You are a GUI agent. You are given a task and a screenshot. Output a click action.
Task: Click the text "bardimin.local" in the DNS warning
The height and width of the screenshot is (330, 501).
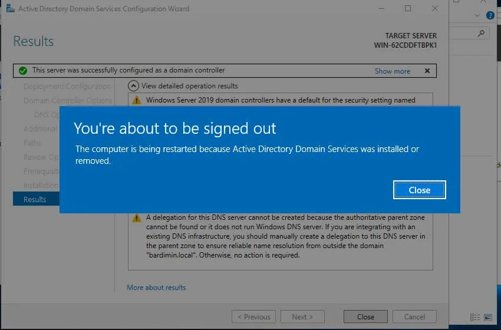coord(171,255)
